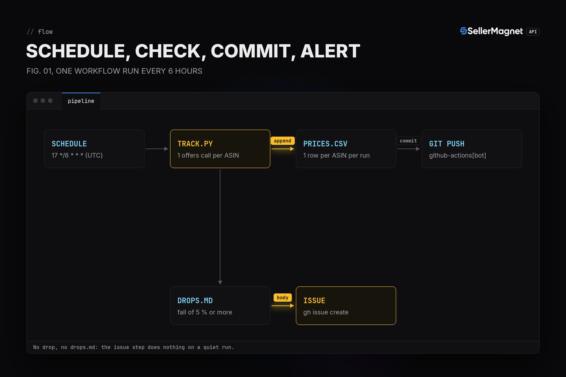
Task: Select the pipeline tab
Action: 81,101
